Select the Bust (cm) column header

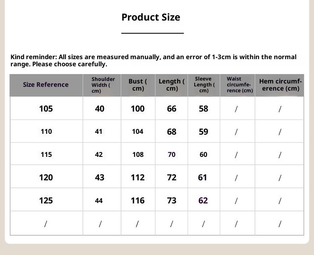(x=138, y=85)
